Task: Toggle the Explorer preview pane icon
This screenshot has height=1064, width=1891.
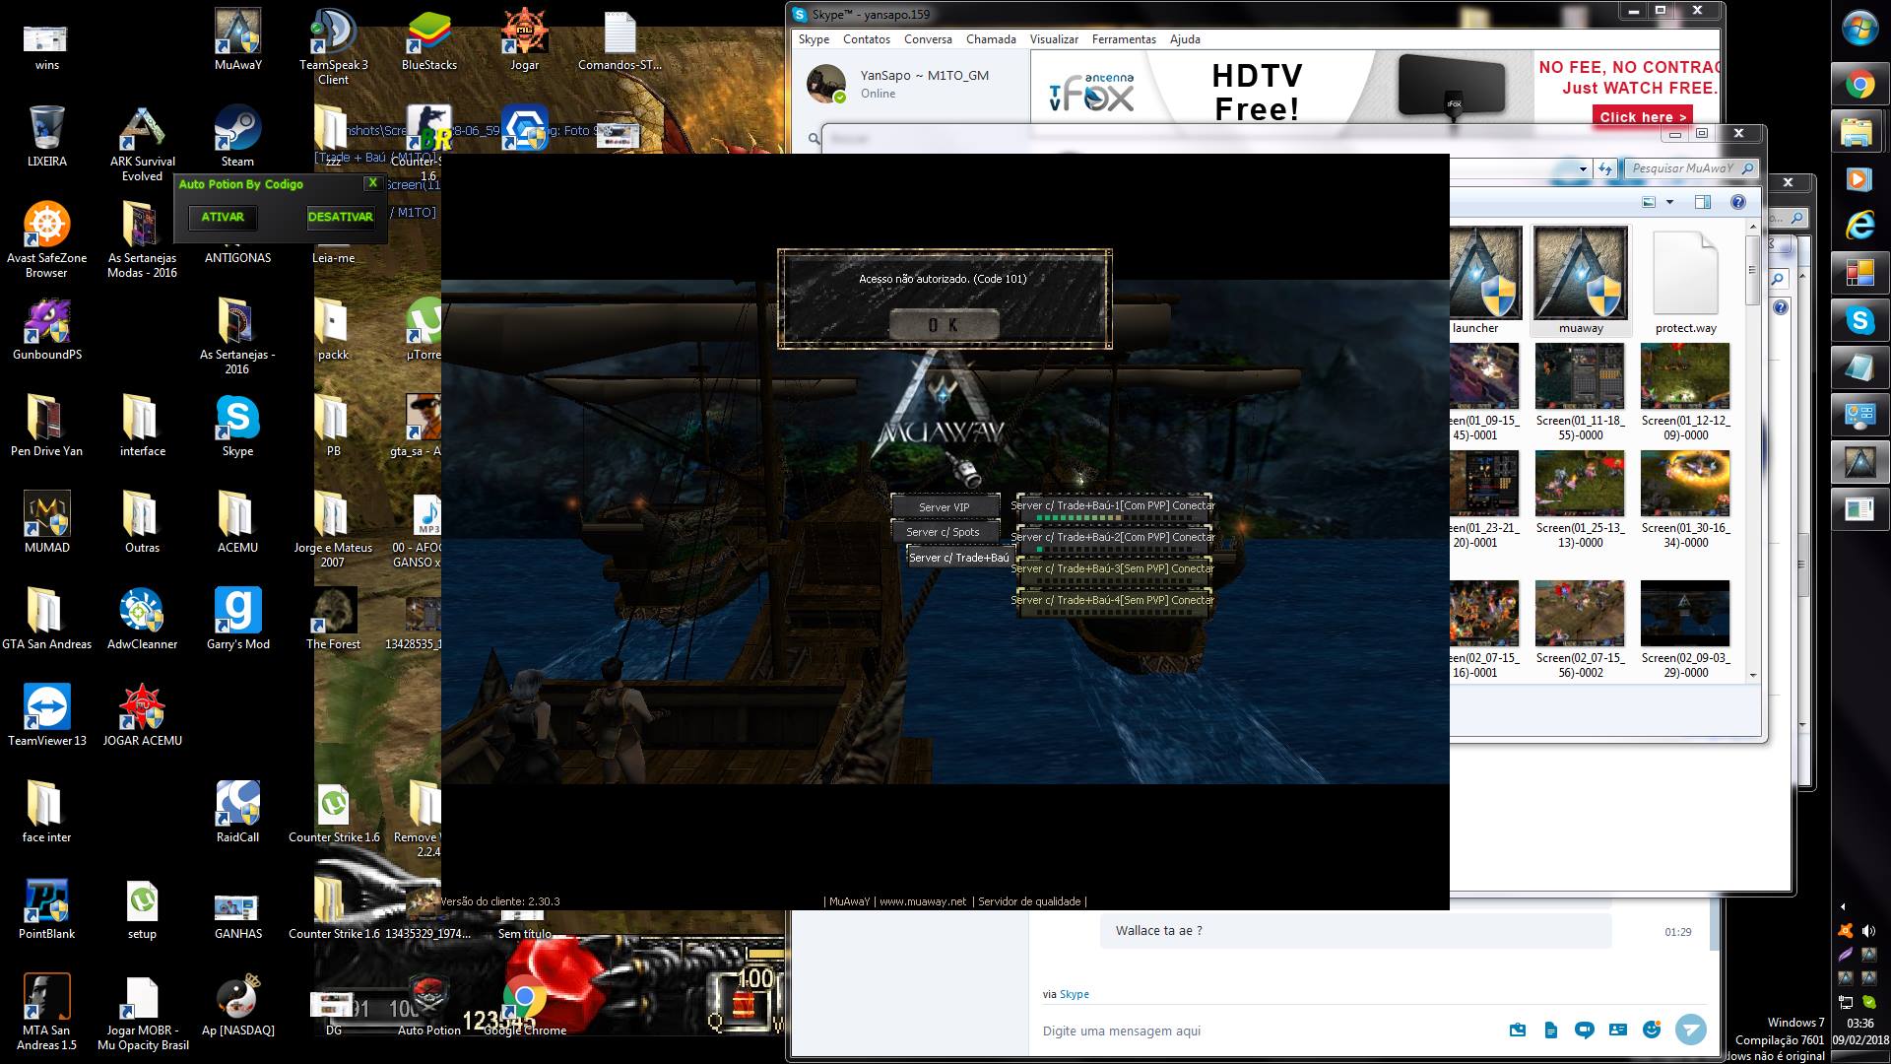Action: [x=1703, y=203]
